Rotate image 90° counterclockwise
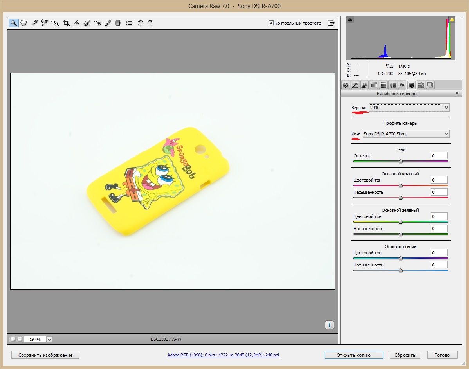 pos(140,23)
